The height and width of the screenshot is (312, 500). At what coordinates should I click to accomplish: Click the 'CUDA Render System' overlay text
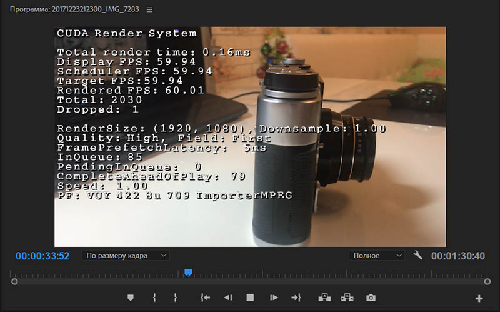[127, 33]
